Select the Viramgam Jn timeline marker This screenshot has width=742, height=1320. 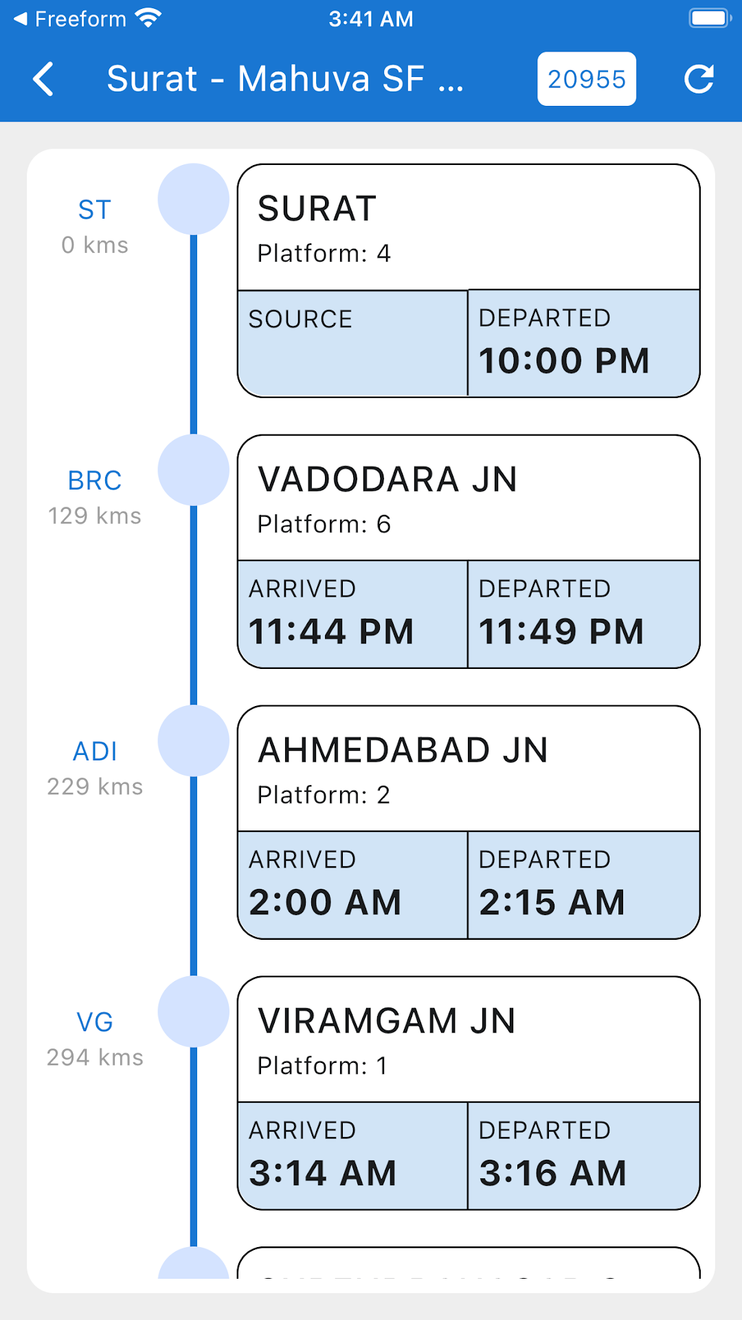tap(193, 1012)
